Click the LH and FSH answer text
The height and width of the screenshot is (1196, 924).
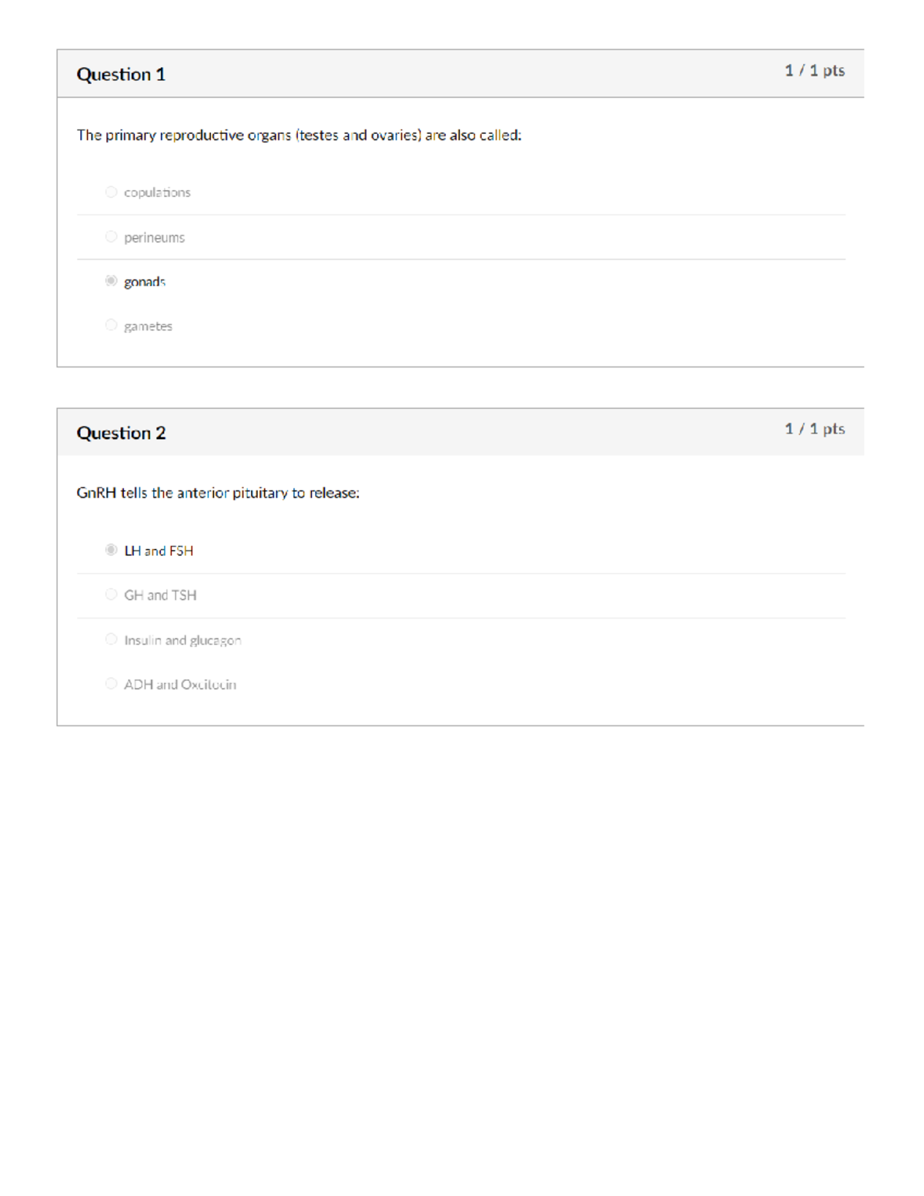point(159,550)
